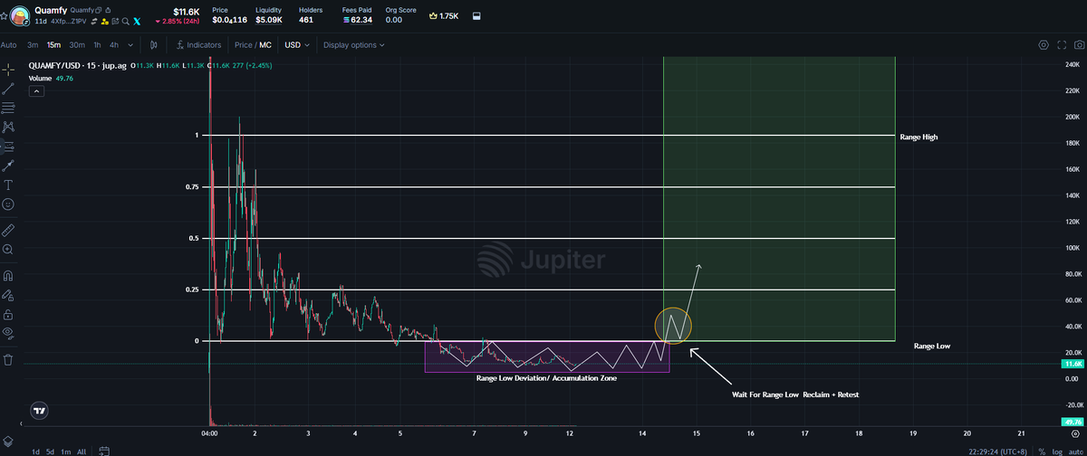Toggle percent scale mode
The image size is (1087, 456).
point(1042,451)
